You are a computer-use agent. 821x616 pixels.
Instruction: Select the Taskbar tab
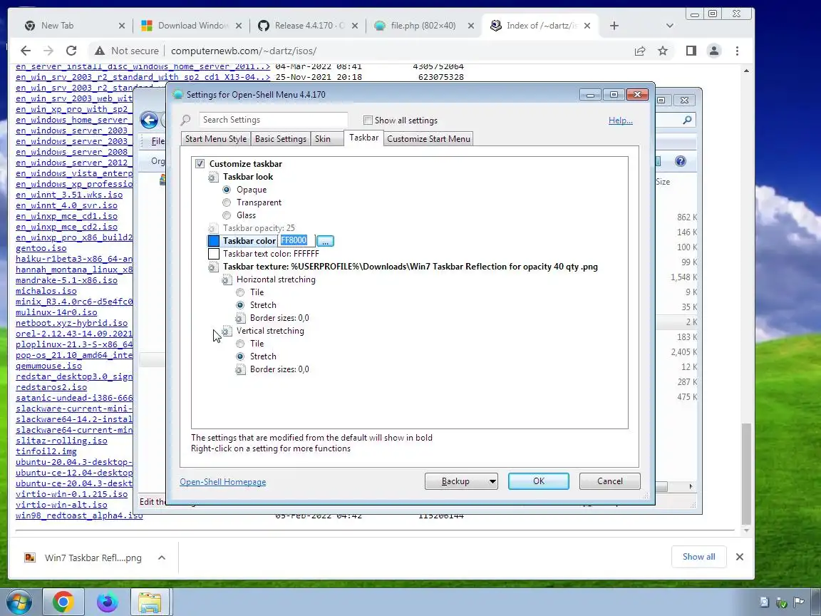coord(364,138)
